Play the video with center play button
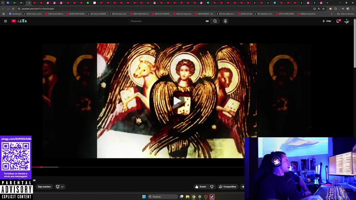356x200 pixels. [177, 101]
